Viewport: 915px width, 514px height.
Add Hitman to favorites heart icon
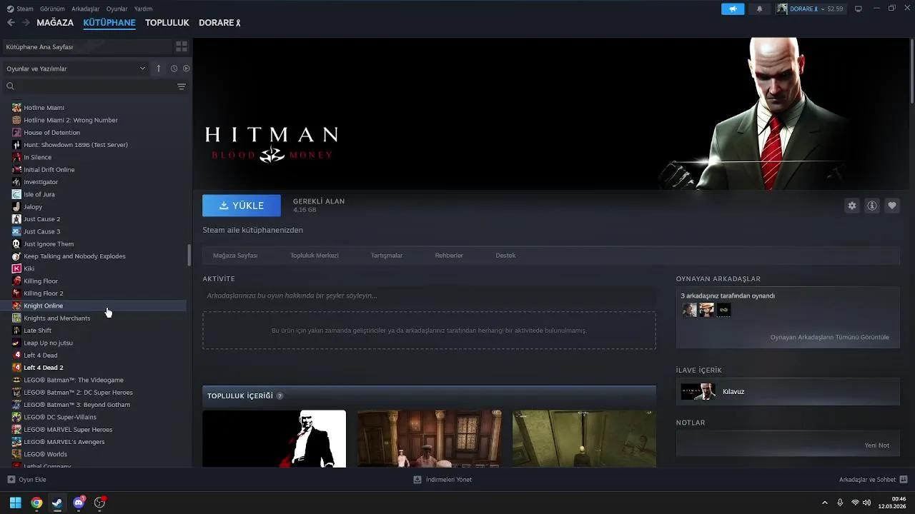[892, 206]
